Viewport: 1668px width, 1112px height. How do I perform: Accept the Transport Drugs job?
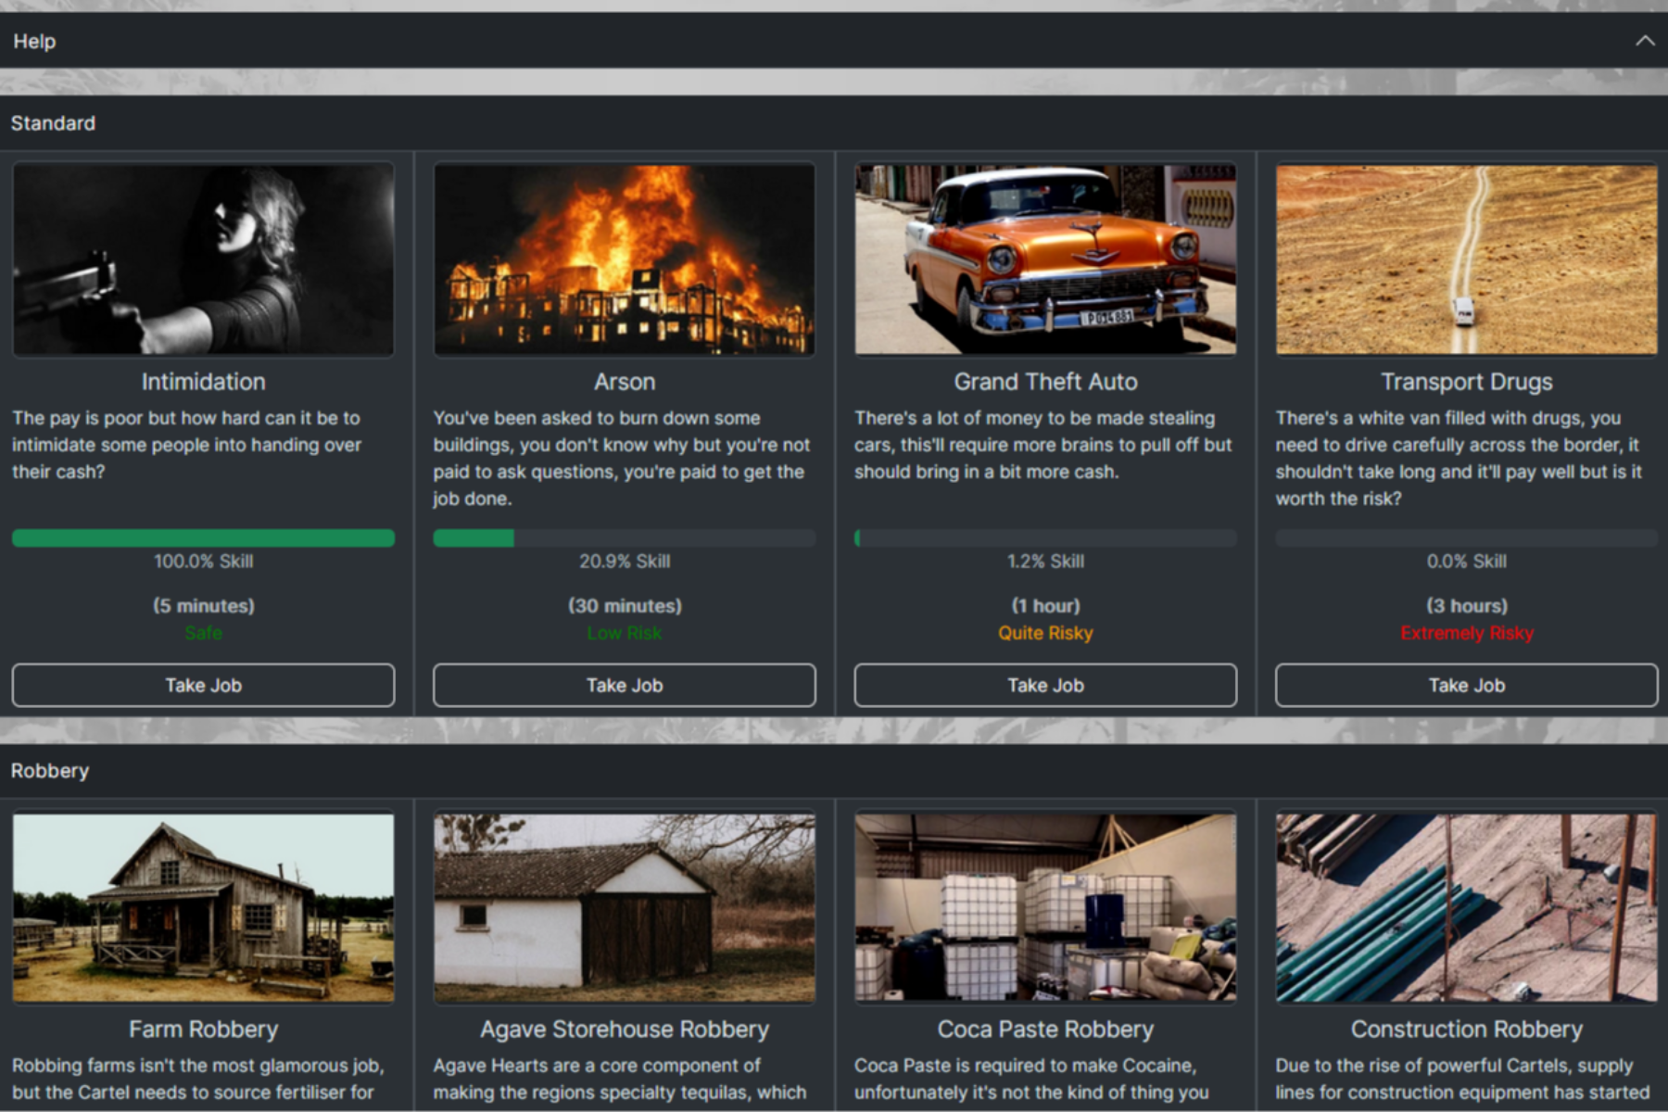[x=1466, y=685]
